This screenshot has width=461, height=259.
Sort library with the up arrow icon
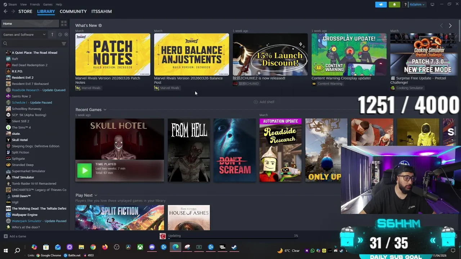(x=52, y=35)
